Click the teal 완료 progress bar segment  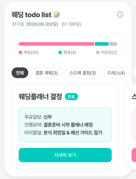102,44
